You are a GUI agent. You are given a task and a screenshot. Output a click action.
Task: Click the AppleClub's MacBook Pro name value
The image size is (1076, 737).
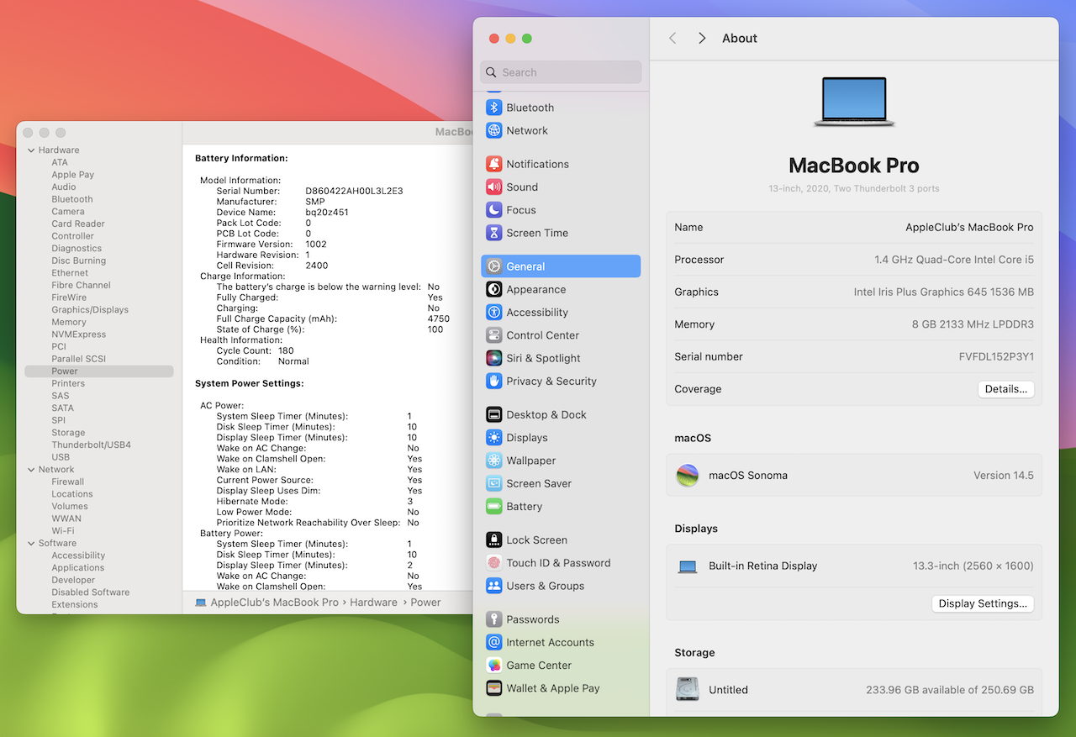pos(969,228)
